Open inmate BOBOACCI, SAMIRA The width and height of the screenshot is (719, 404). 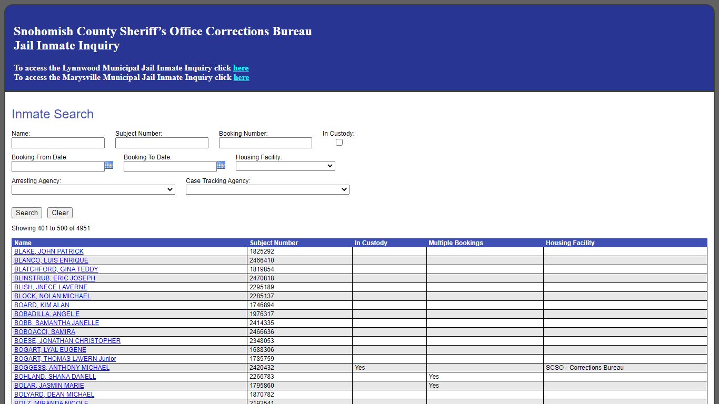tap(45, 332)
